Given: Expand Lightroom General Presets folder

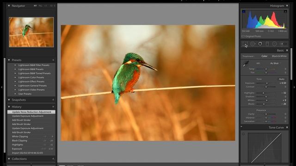Looking at the screenshot, I should click(15, 86).
